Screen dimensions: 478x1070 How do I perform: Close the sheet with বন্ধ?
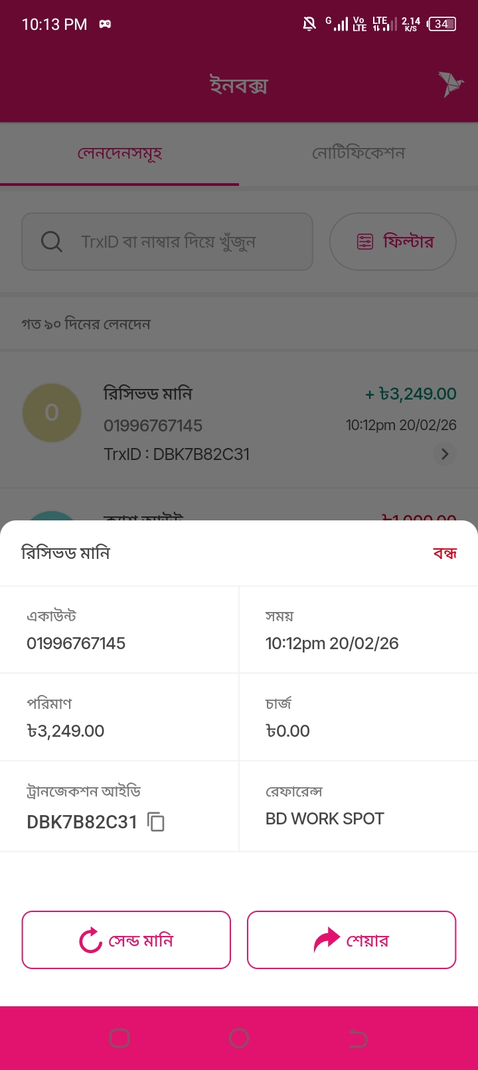point(444,553)
